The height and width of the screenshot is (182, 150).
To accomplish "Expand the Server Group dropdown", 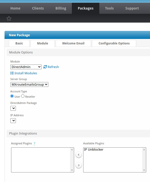I will pyautogui.click(x=29, y=84).
